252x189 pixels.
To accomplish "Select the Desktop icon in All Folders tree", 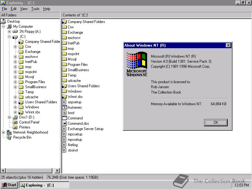I will coord(3,21).
